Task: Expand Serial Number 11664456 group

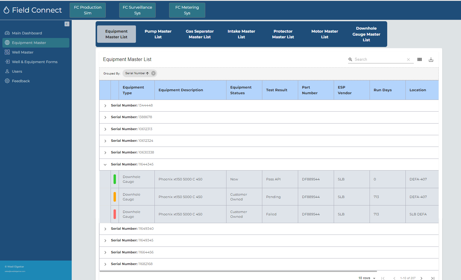Action: click(105, 252)
